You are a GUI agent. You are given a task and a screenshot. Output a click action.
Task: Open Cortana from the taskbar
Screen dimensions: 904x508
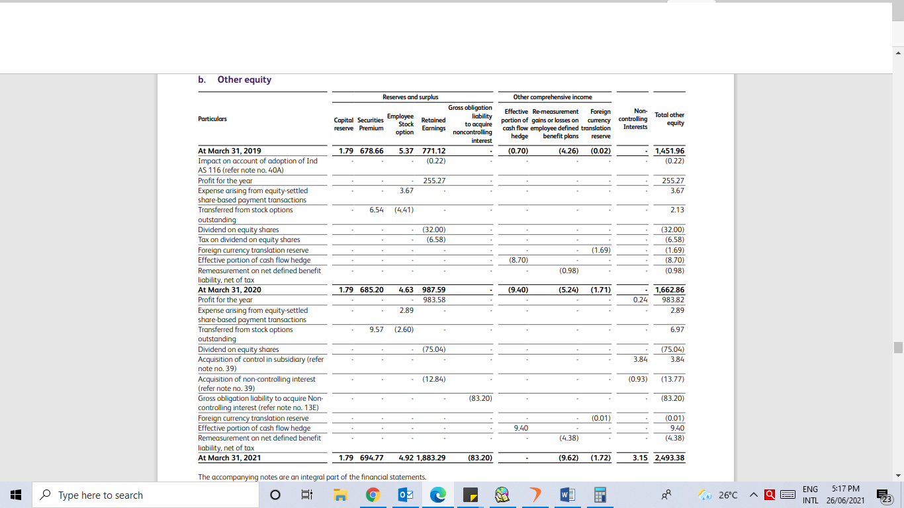point(275,495)
